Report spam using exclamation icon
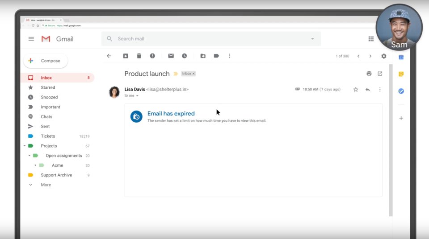 point(152,56)
